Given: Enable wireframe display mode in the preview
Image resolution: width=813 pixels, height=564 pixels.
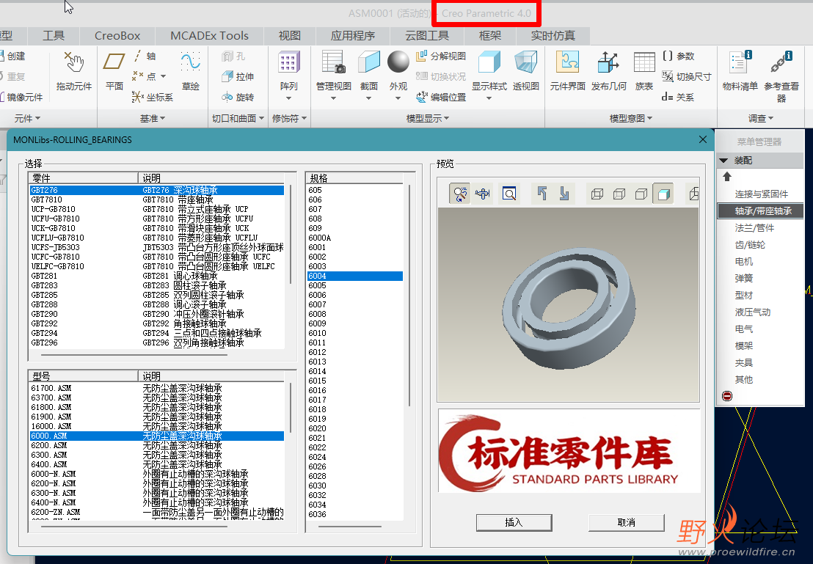Looking at the screenshot, I should pos(597,193).
